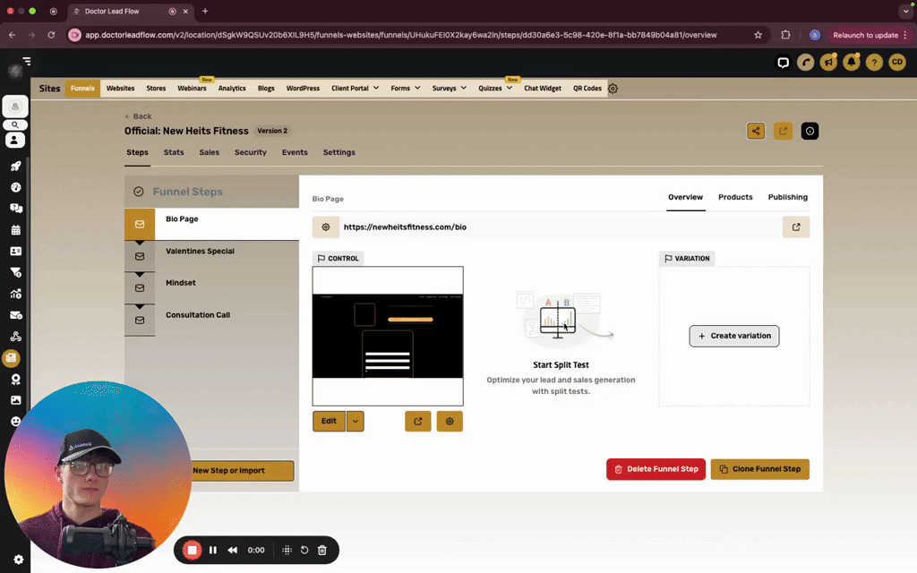Open the bio page URL external link icon

[x=796, y=227]
